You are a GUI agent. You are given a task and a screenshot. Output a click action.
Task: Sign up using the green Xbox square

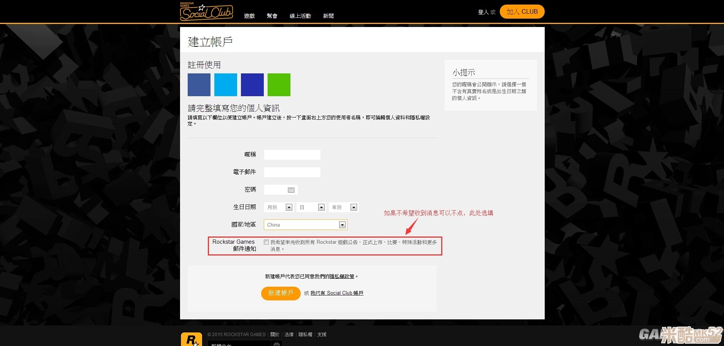(279, 85)
